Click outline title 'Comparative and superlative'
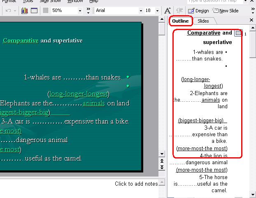Screen dimensions: 256x198 click(x=209, y=37)
